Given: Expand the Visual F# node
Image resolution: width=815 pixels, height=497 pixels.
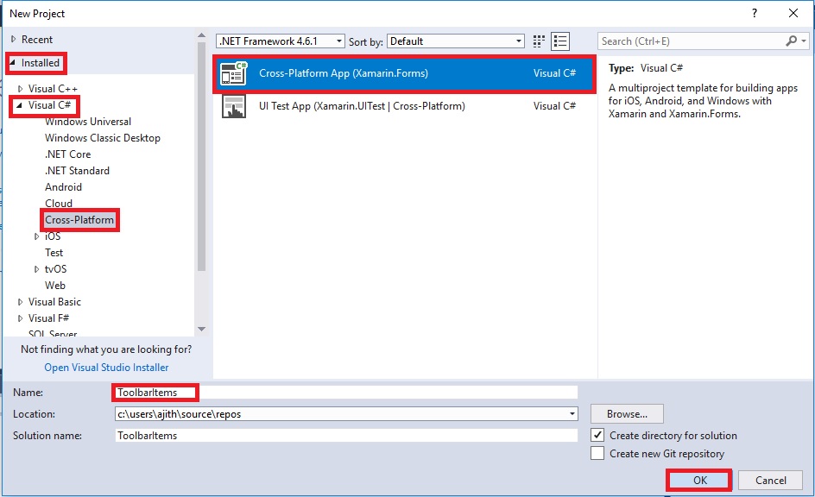Looking at the screenshot, I should [x=20, y=318].
